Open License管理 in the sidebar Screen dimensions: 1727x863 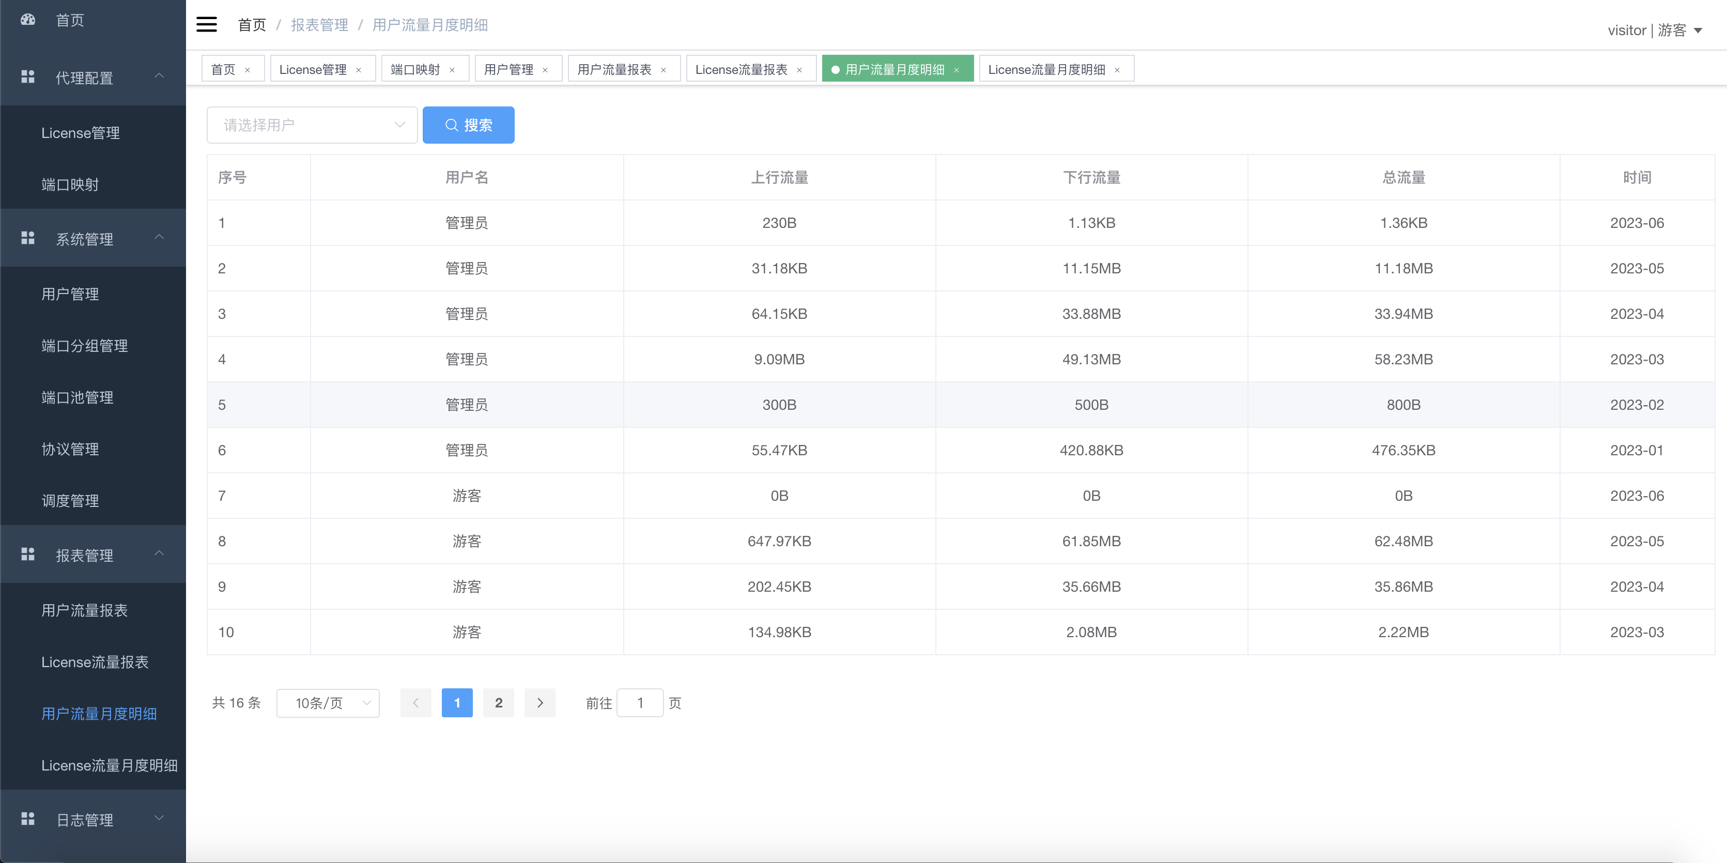pyautogui.click(x=93, y=133)
